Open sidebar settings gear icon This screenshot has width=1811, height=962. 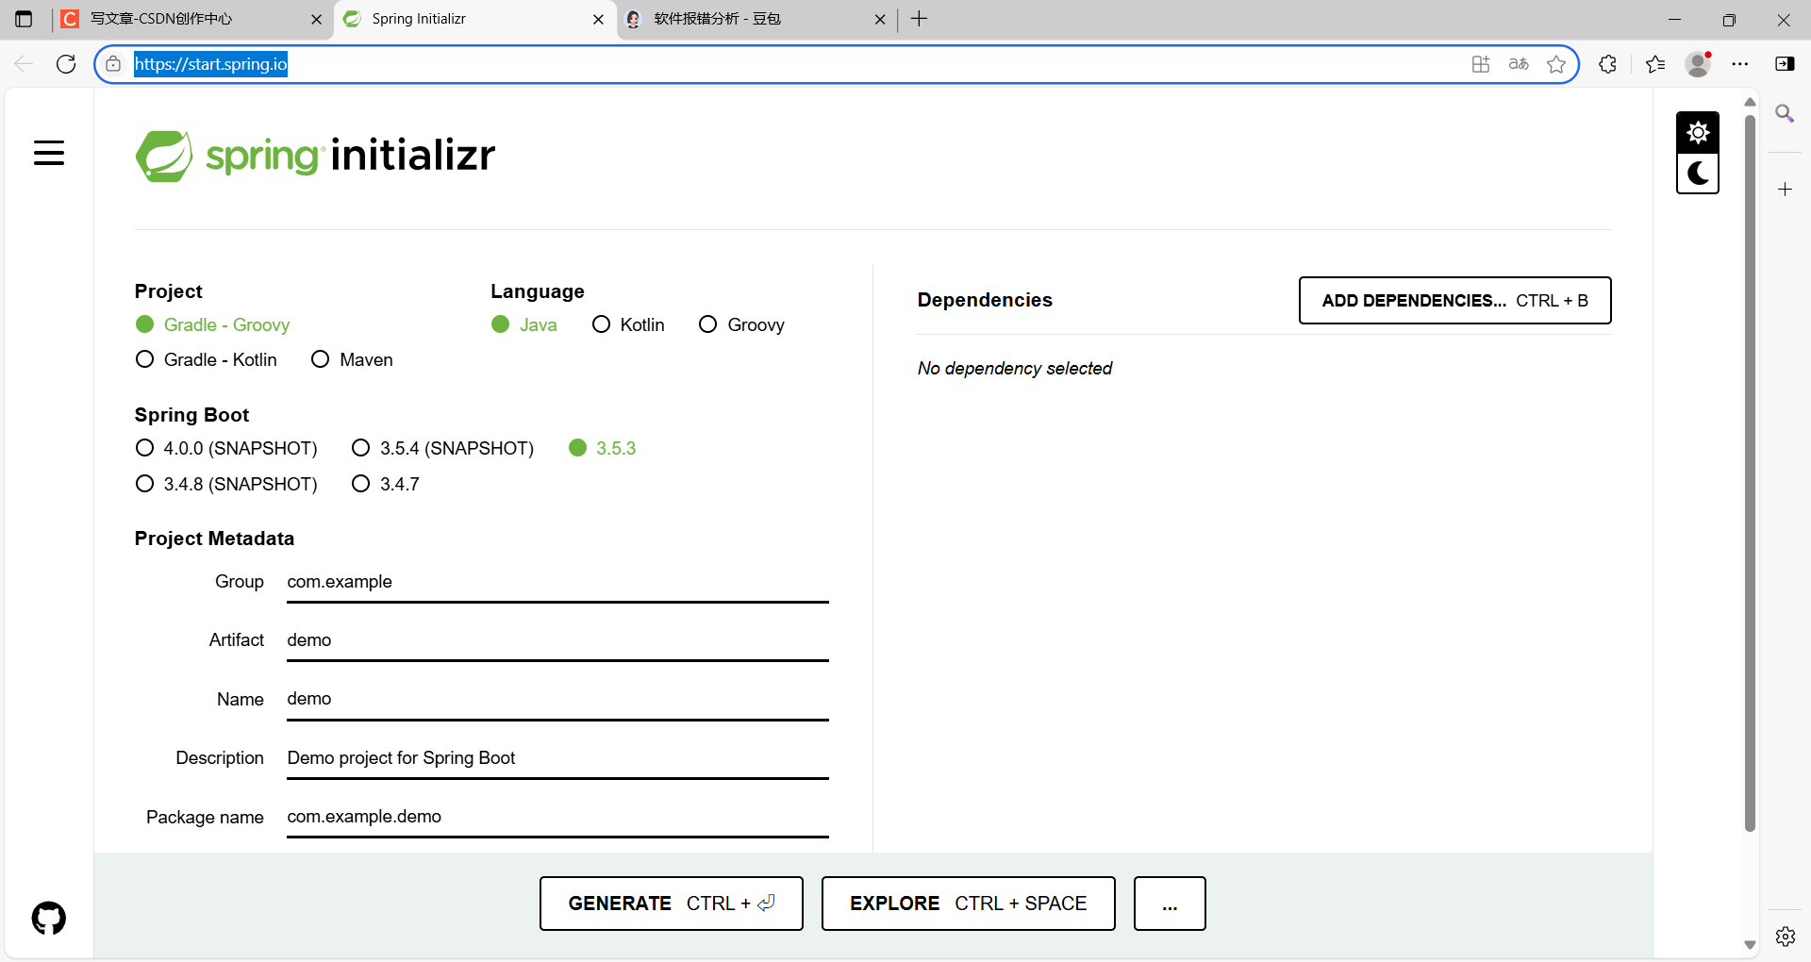(x=1786, y=937)
